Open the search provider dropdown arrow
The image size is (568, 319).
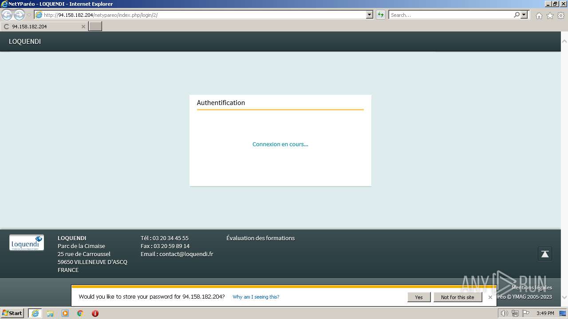(524, 15)
